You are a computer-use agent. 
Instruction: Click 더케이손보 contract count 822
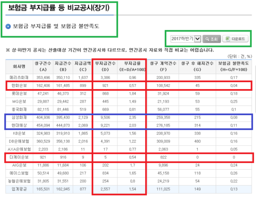163,157
